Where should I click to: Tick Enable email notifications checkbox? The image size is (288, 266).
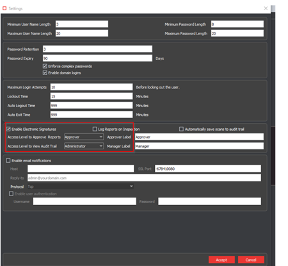point(8,160)
